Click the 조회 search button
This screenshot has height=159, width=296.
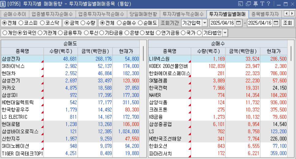click(287, 23)
